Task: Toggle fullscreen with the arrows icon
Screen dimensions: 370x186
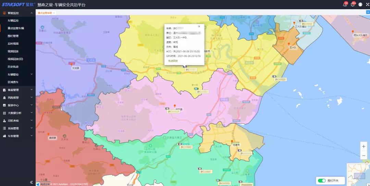Action: [x=368, y=4]
